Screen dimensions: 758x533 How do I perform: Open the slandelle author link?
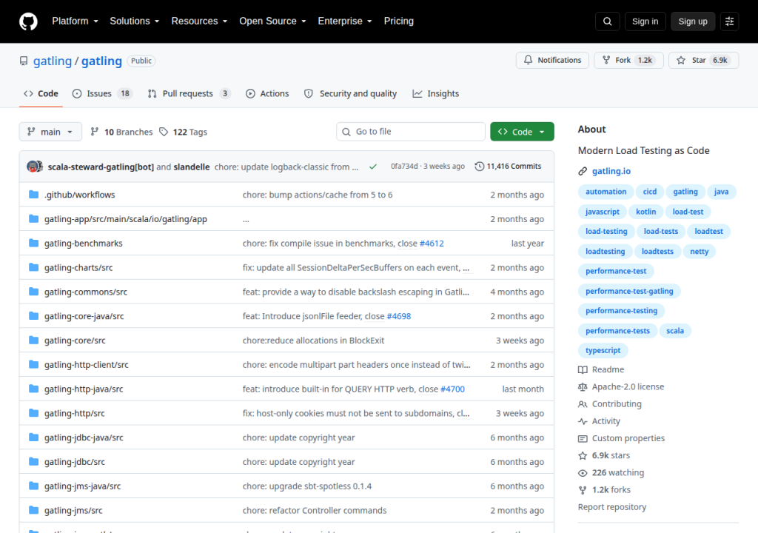click(192, 167)
